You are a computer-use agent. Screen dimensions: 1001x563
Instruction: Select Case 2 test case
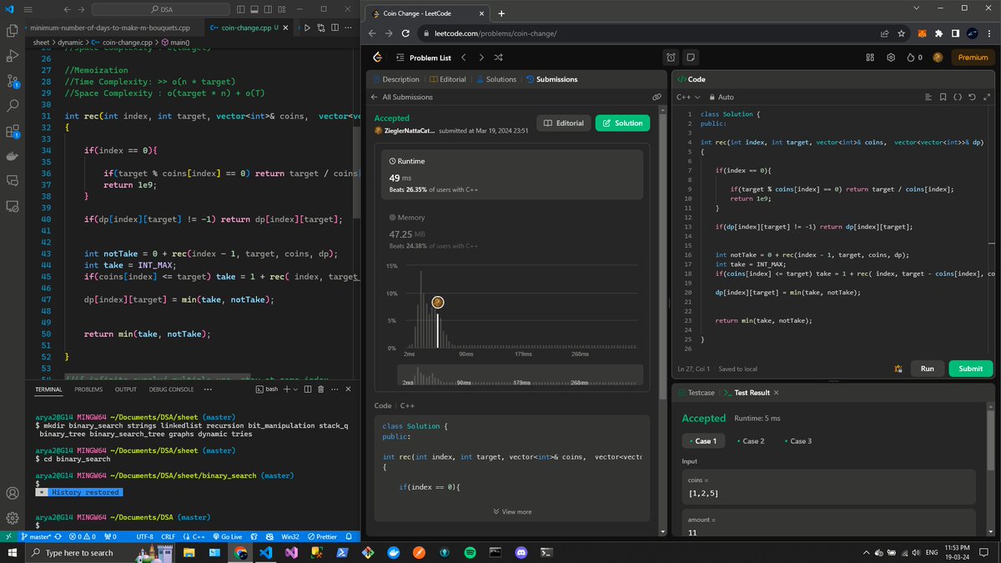(x=750, y=440)
